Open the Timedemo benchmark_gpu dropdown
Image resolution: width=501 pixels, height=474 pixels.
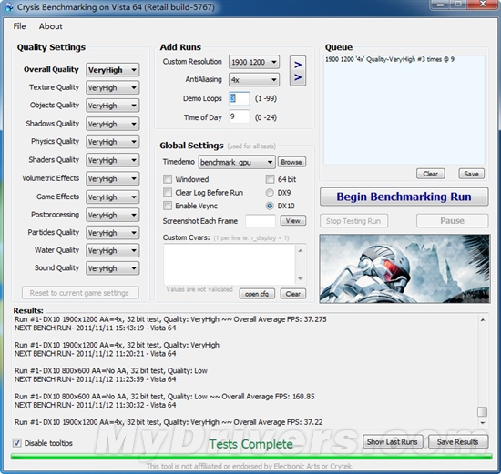coord(237,163)
